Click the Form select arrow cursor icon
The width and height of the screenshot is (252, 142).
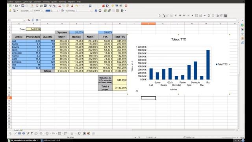(159, 15)
